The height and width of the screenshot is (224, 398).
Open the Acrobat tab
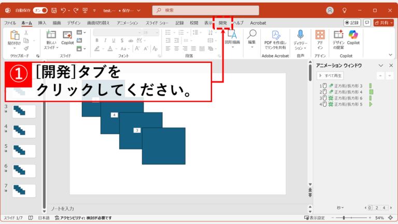pyautogui.click(x=258, y=23)
